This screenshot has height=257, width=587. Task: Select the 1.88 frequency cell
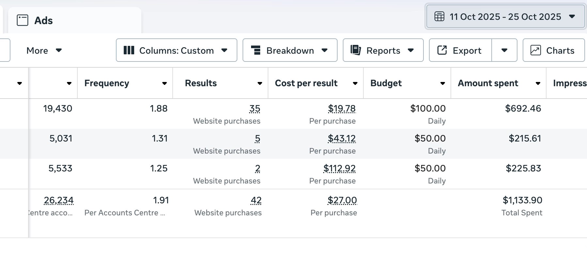coord(159,108)
